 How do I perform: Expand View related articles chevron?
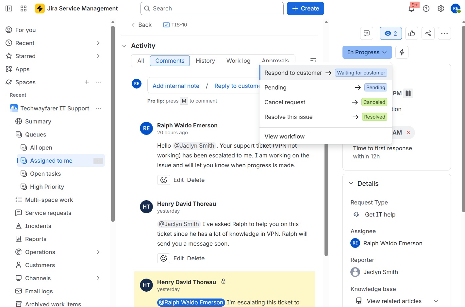pyautogui.click(x=436, y=301)
